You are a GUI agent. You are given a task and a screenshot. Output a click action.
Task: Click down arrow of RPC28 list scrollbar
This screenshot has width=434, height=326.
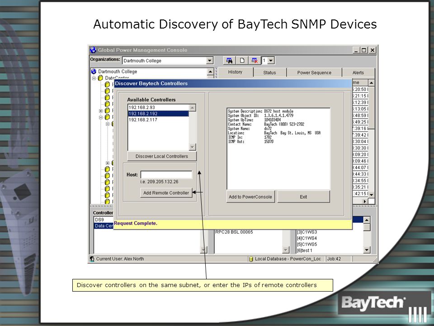coord(286,250)
